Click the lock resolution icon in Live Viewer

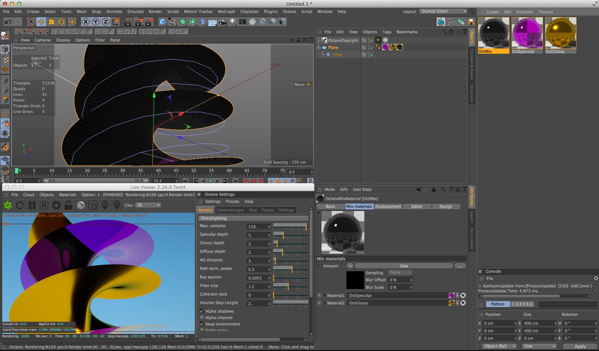[68, 205]
